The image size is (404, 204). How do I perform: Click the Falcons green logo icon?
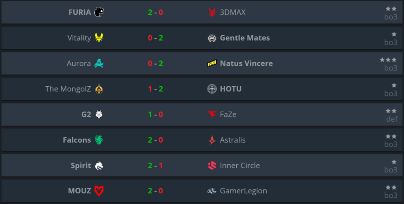coord(99,140)
